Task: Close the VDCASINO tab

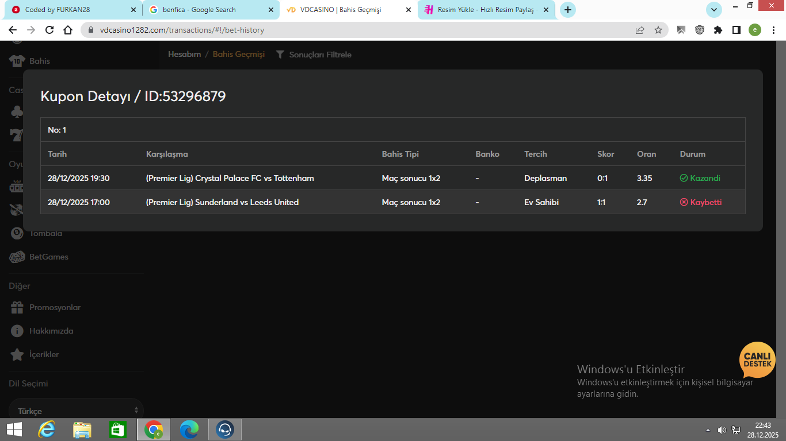Action: 409,10
